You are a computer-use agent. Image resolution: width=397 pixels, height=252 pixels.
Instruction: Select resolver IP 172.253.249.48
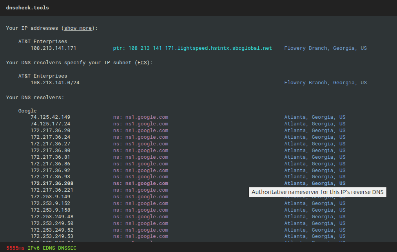tap(52, 217)
